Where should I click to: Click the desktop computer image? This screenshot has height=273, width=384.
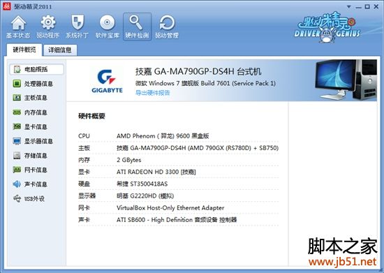click(346, 80)
